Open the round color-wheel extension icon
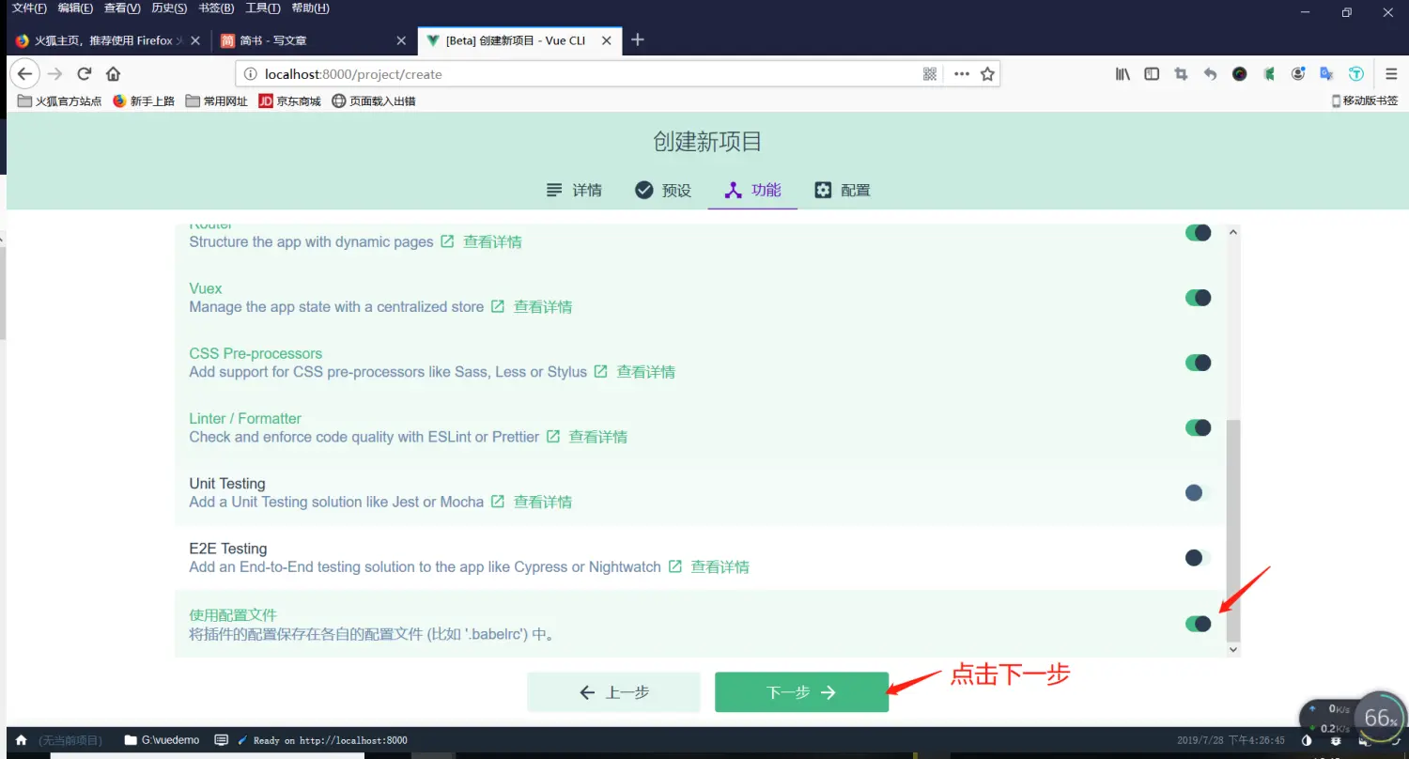 click(x=1239, y=74)
